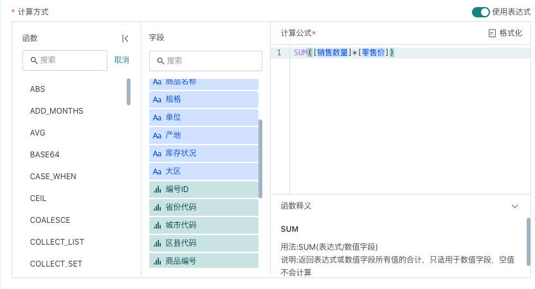The width and height of the screenshot is (535, 289).
Task: Select the CASE_WHEN function
Action: coord(53,177)
